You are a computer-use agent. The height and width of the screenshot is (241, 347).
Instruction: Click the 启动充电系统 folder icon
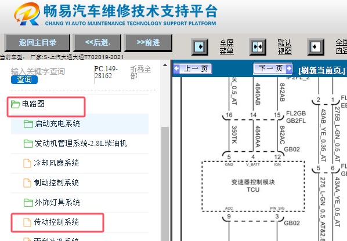point(28,124)
